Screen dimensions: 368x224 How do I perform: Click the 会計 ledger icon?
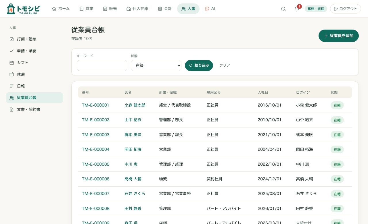[x=160, y=9]
